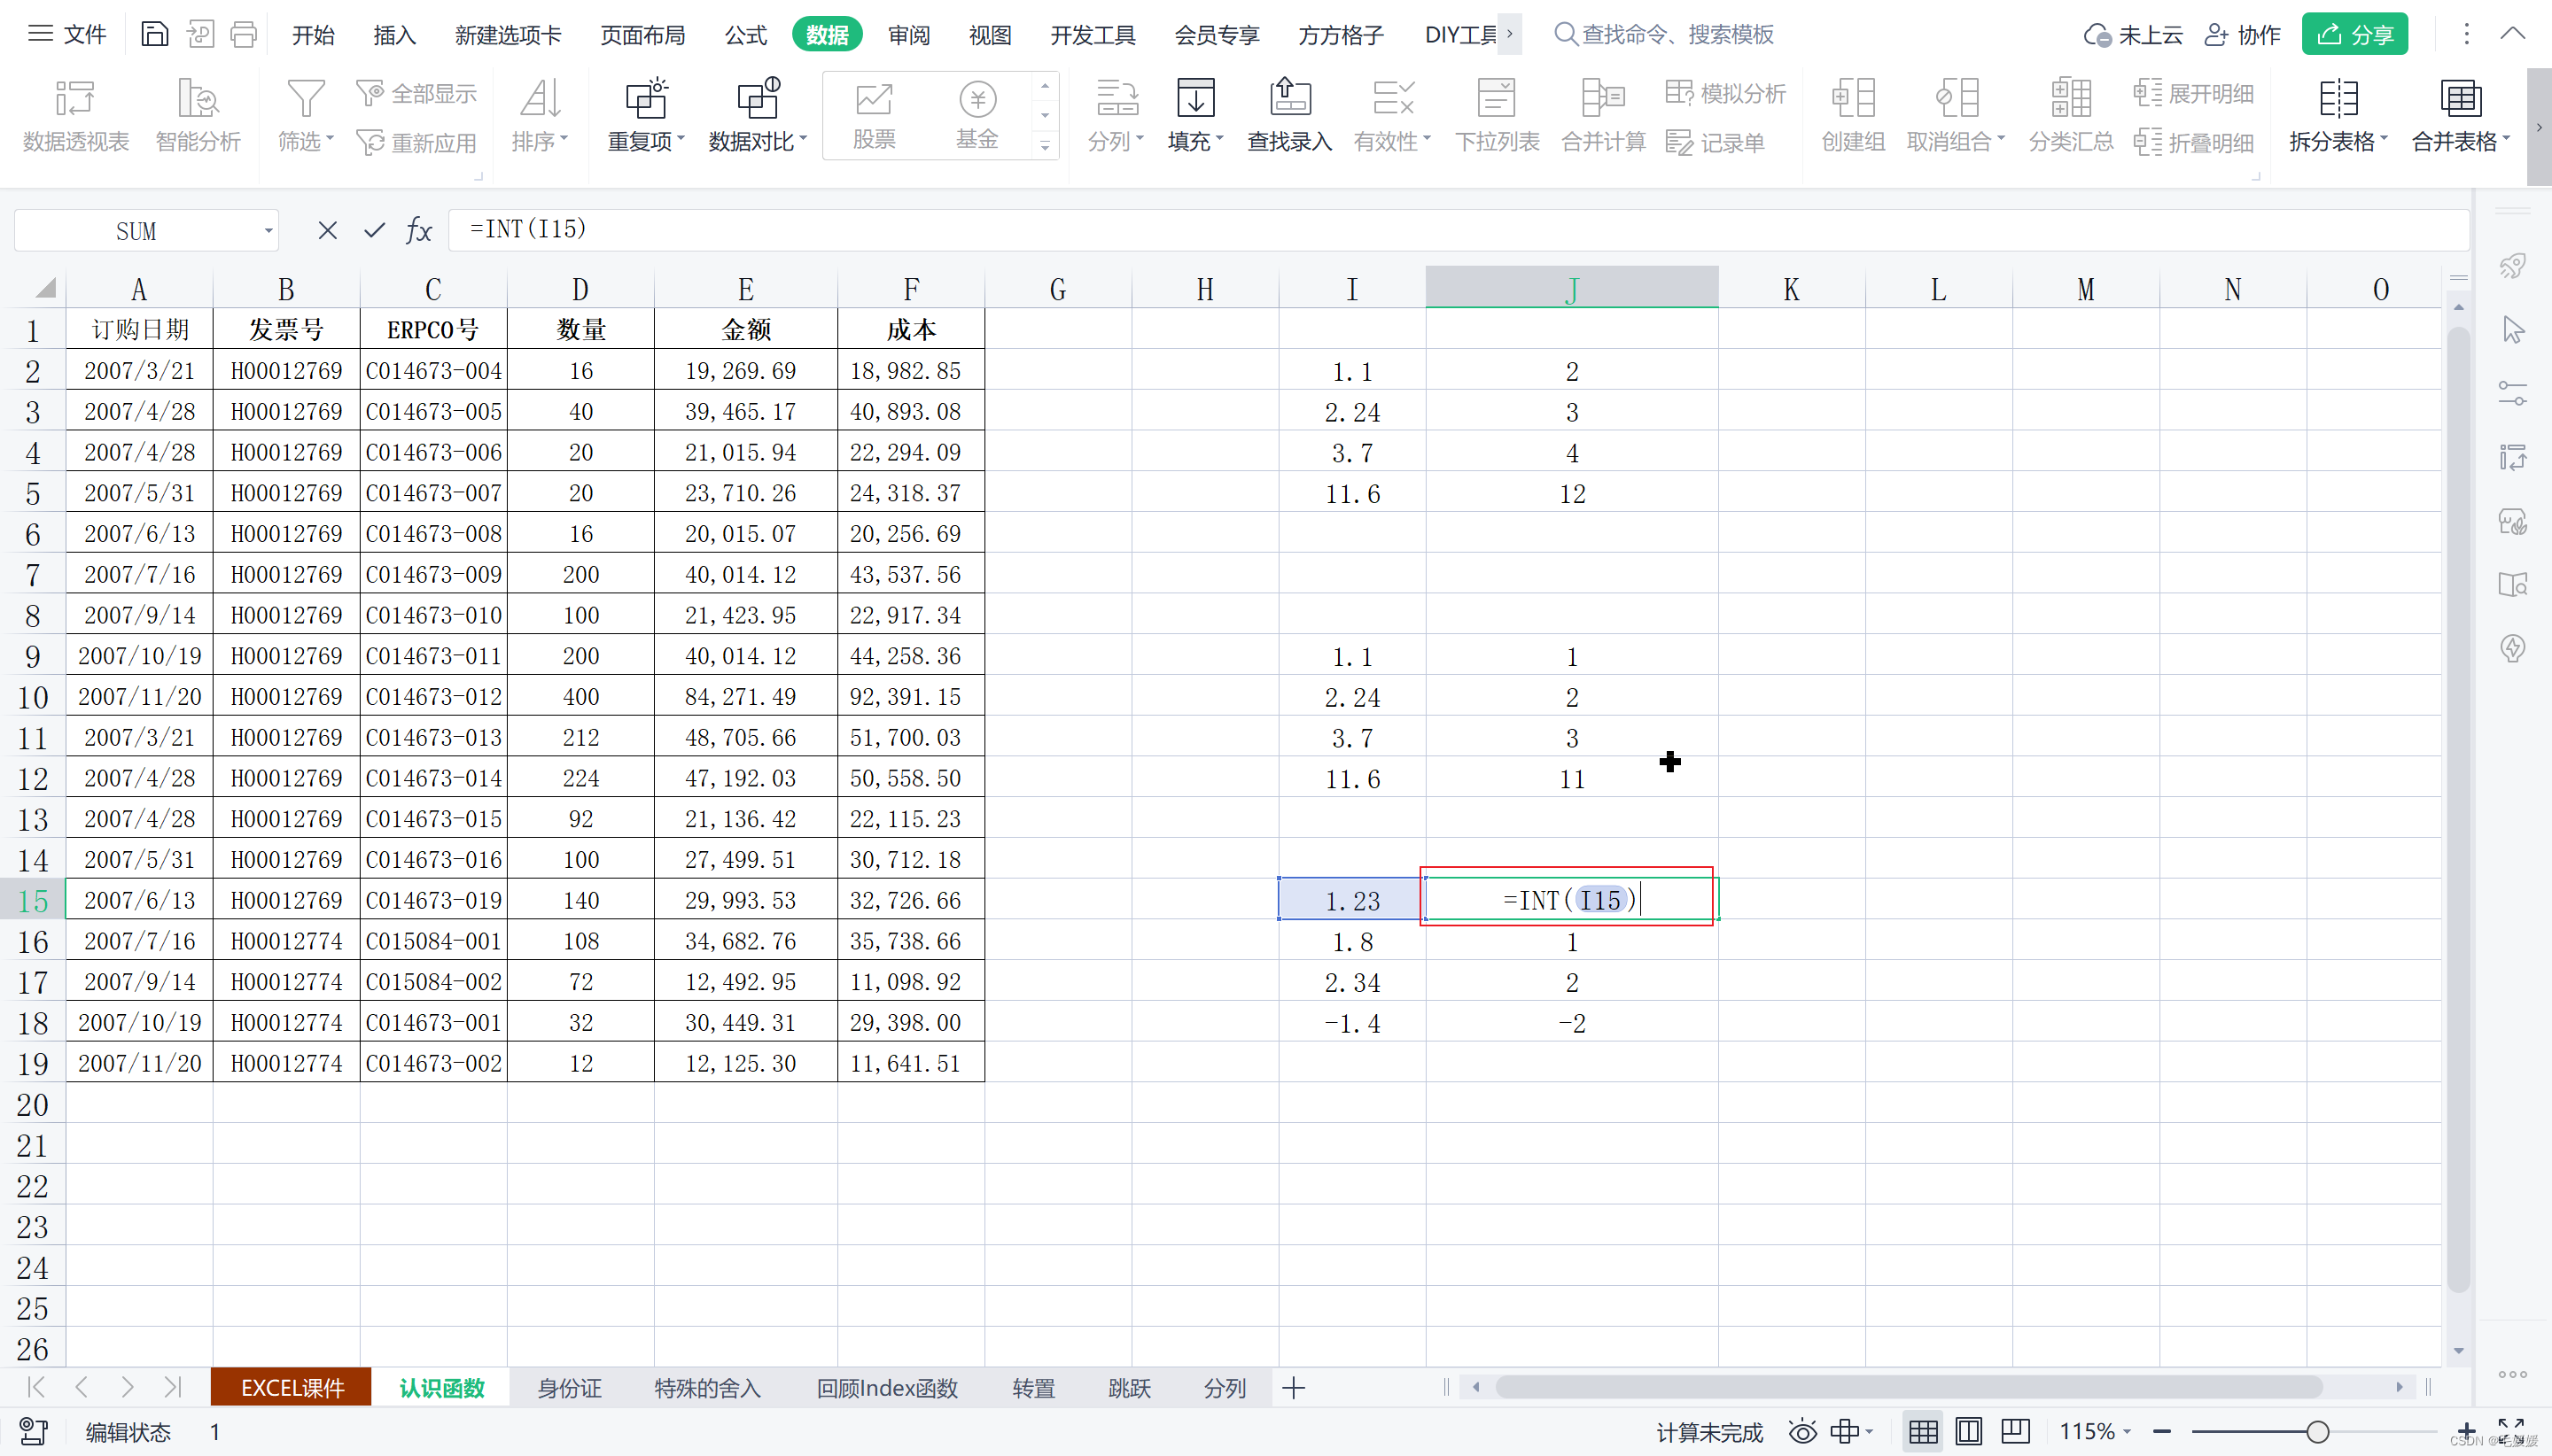This screenshot has width=2552, height=1456.
Task: Open the 文件 file menu
Action: tap(67, 35)
